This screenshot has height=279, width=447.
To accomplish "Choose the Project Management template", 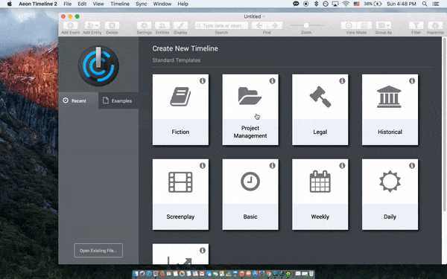I will pyautogui.click(x=250, y=110).
